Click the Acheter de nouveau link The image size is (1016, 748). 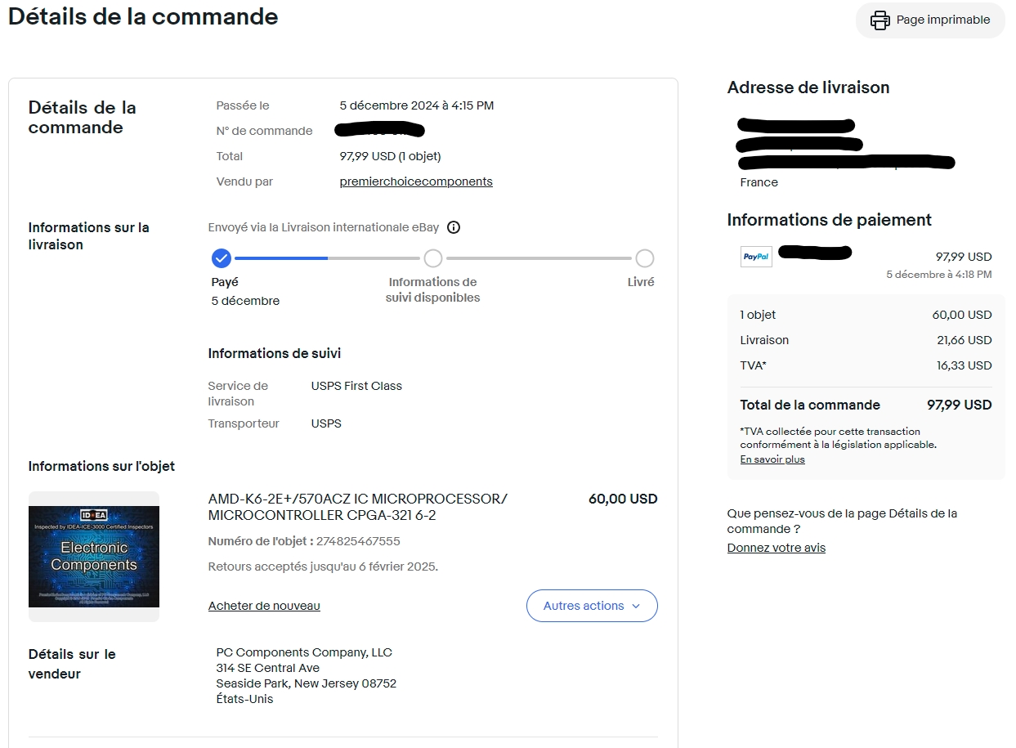[264, 606]
